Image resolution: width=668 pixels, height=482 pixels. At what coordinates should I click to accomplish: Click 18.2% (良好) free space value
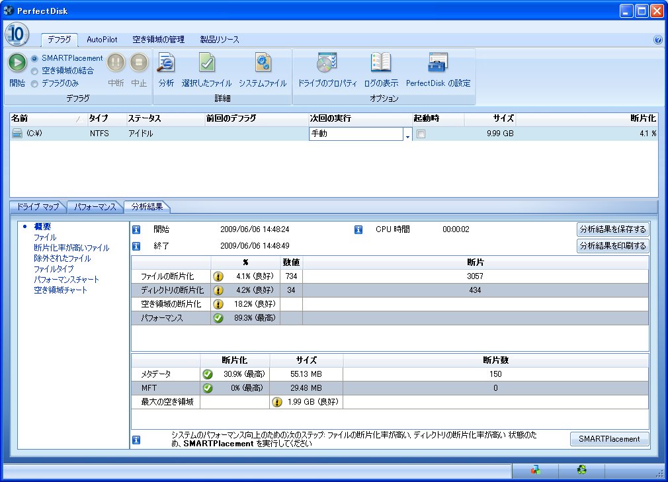click(x=255, y=304)
